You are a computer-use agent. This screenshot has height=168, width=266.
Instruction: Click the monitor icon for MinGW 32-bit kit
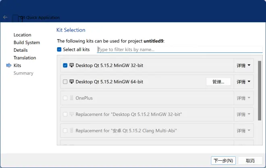[x=72, y=65]
